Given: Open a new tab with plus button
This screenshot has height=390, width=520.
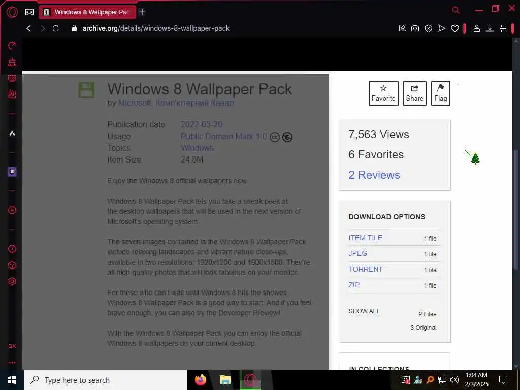Looking at the screenshot, I should coord(142,12).
